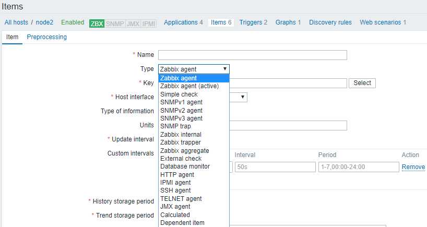Edit the custom Interval field 50s
The width and height of the screenshot is (427, 227).
point(275,167)
